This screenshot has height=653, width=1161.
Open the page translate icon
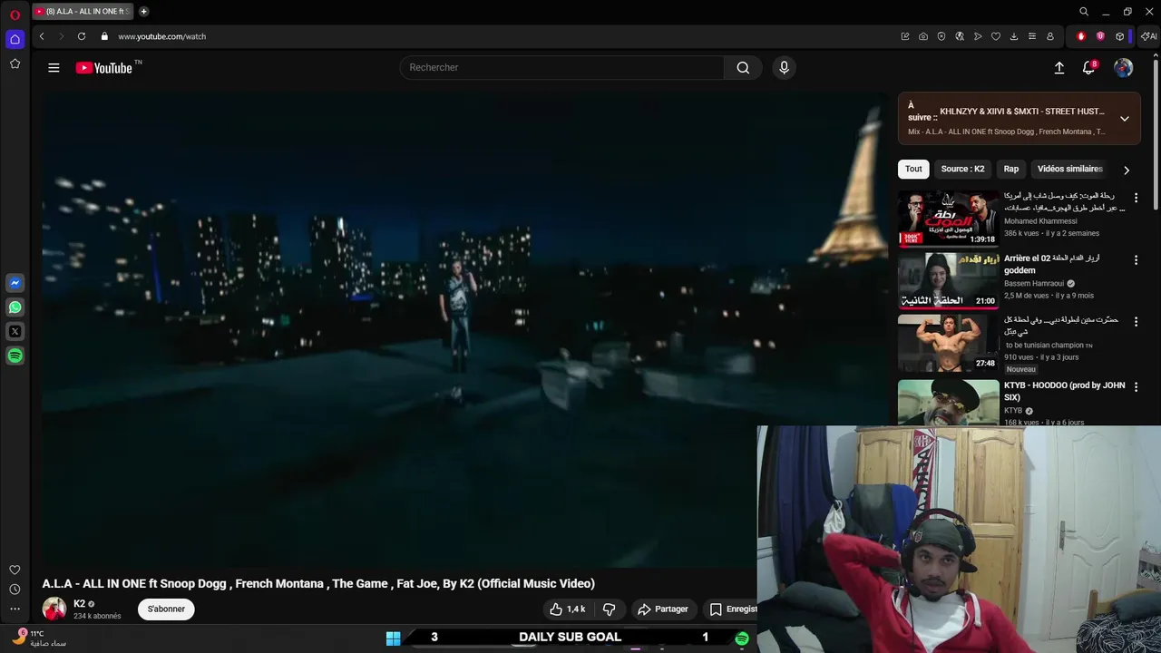click(960, 36)
